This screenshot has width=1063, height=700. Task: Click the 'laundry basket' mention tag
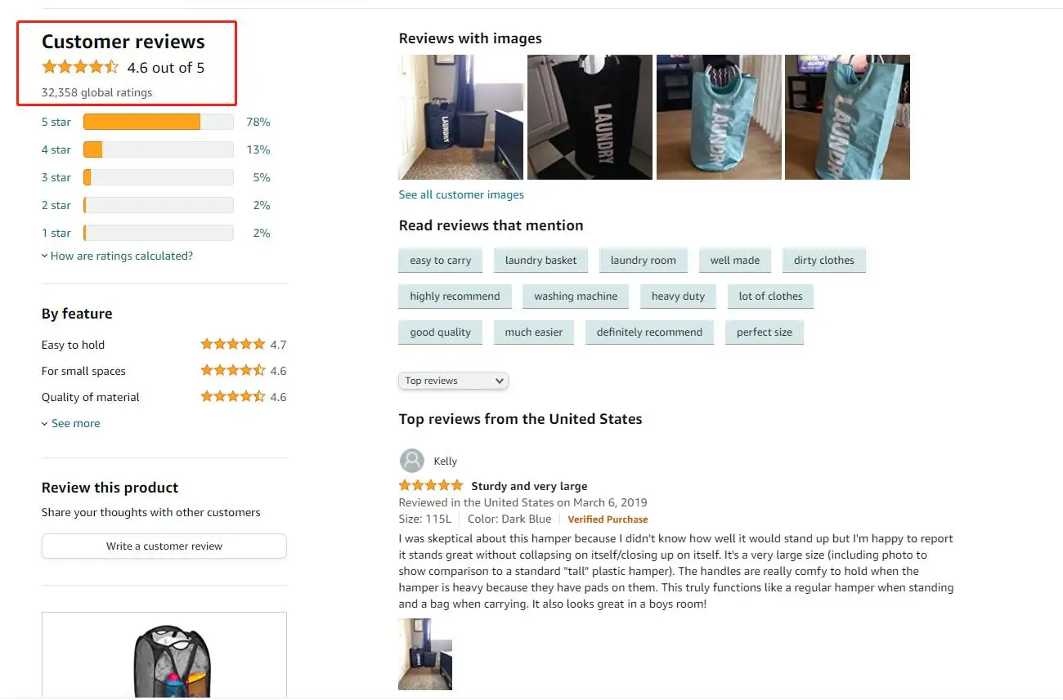(540, 261)
